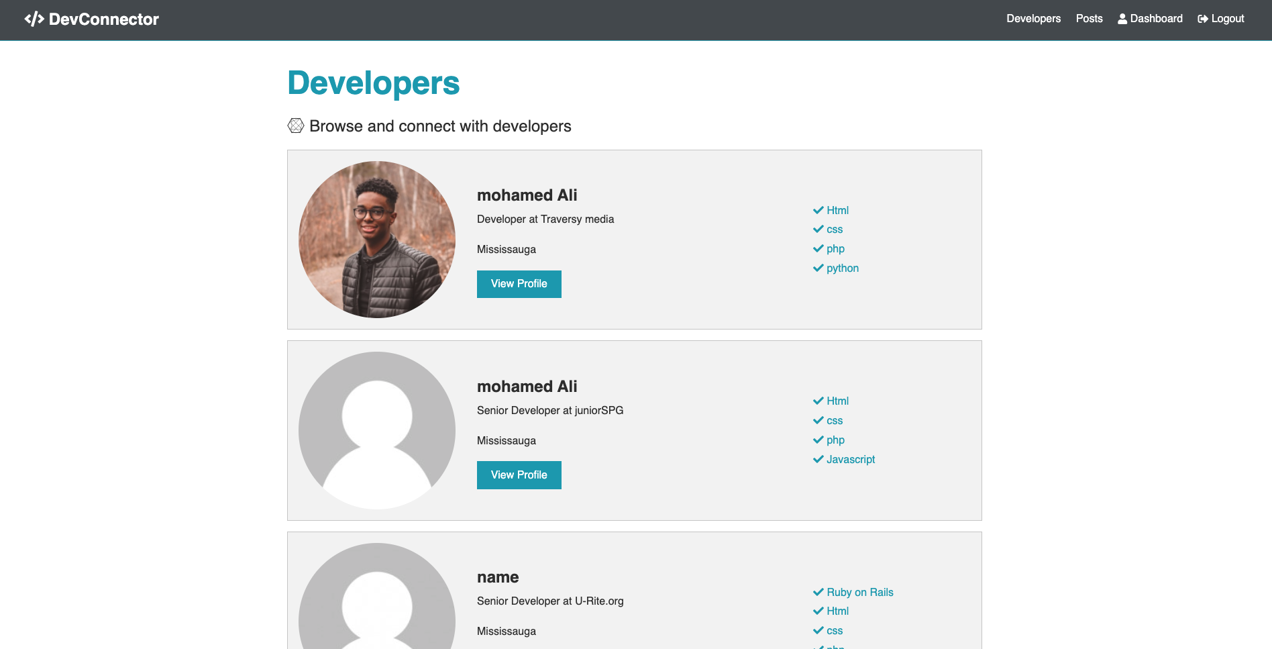Click the globe icon beside browse text
The image size is (1272, 649).
295,125
